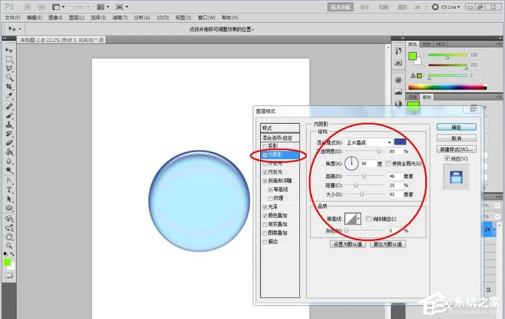505x319 pixels.
Task: Open the 混合模式 正片叠底 dropdown
Action: coord(369,143)
